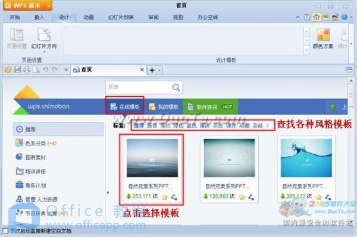This screenshot has height=237, width=357.
Task: Favorite the template with 253,171 downloads using star
Action: coord(165,197)
